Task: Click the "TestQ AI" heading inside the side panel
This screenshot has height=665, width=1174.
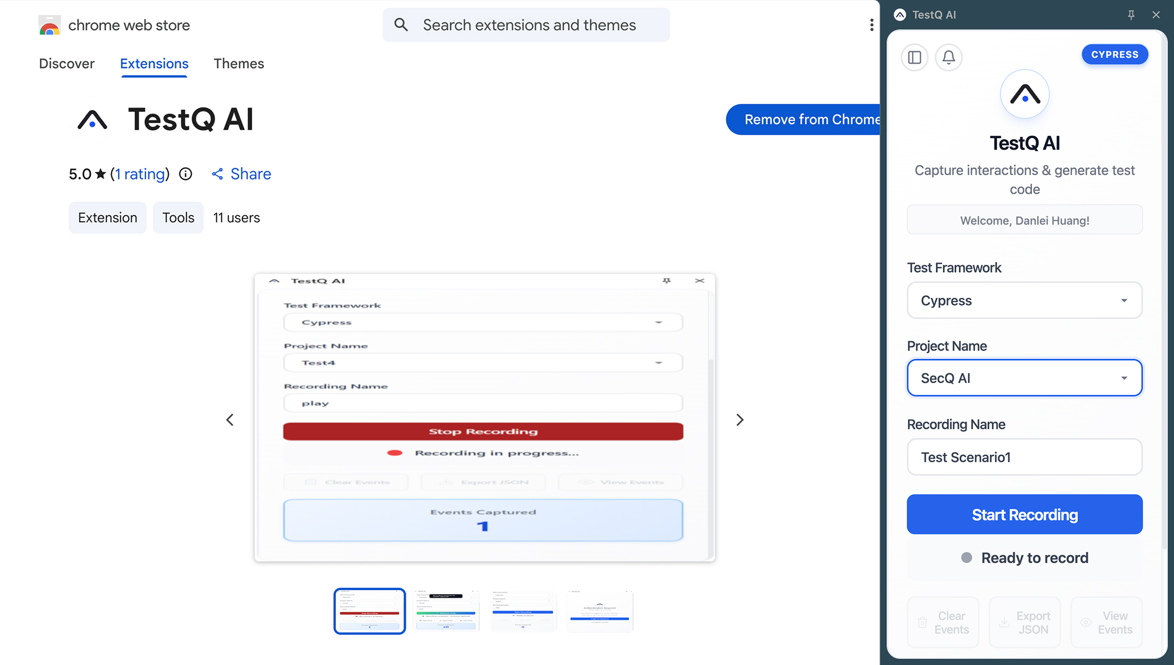Action: (1024, 143)
